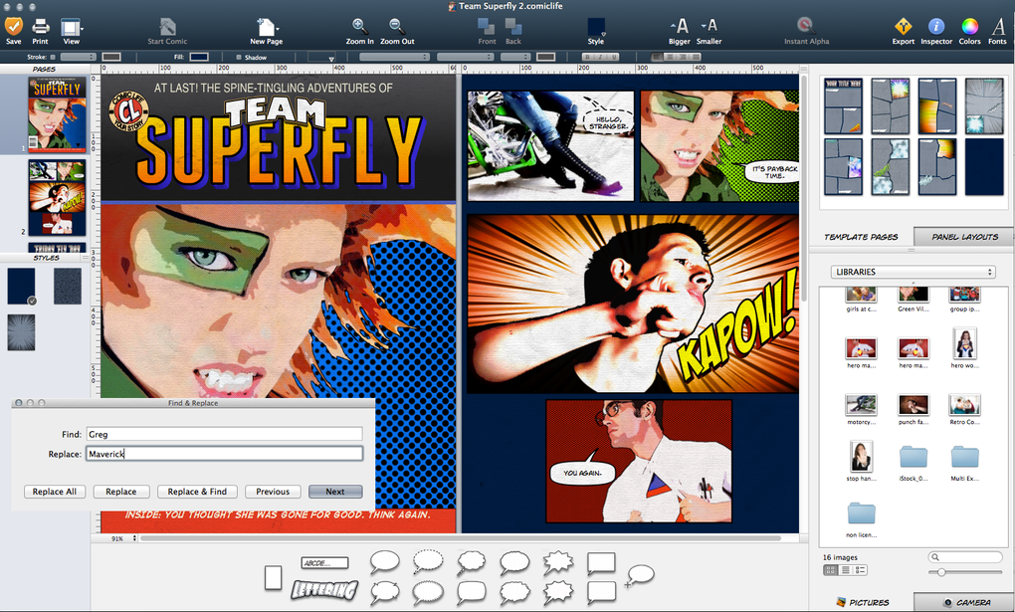Open the Stroke width dropdown
Image resolution: width=1015 pixels, height=612 pixels.
(79, 57)
